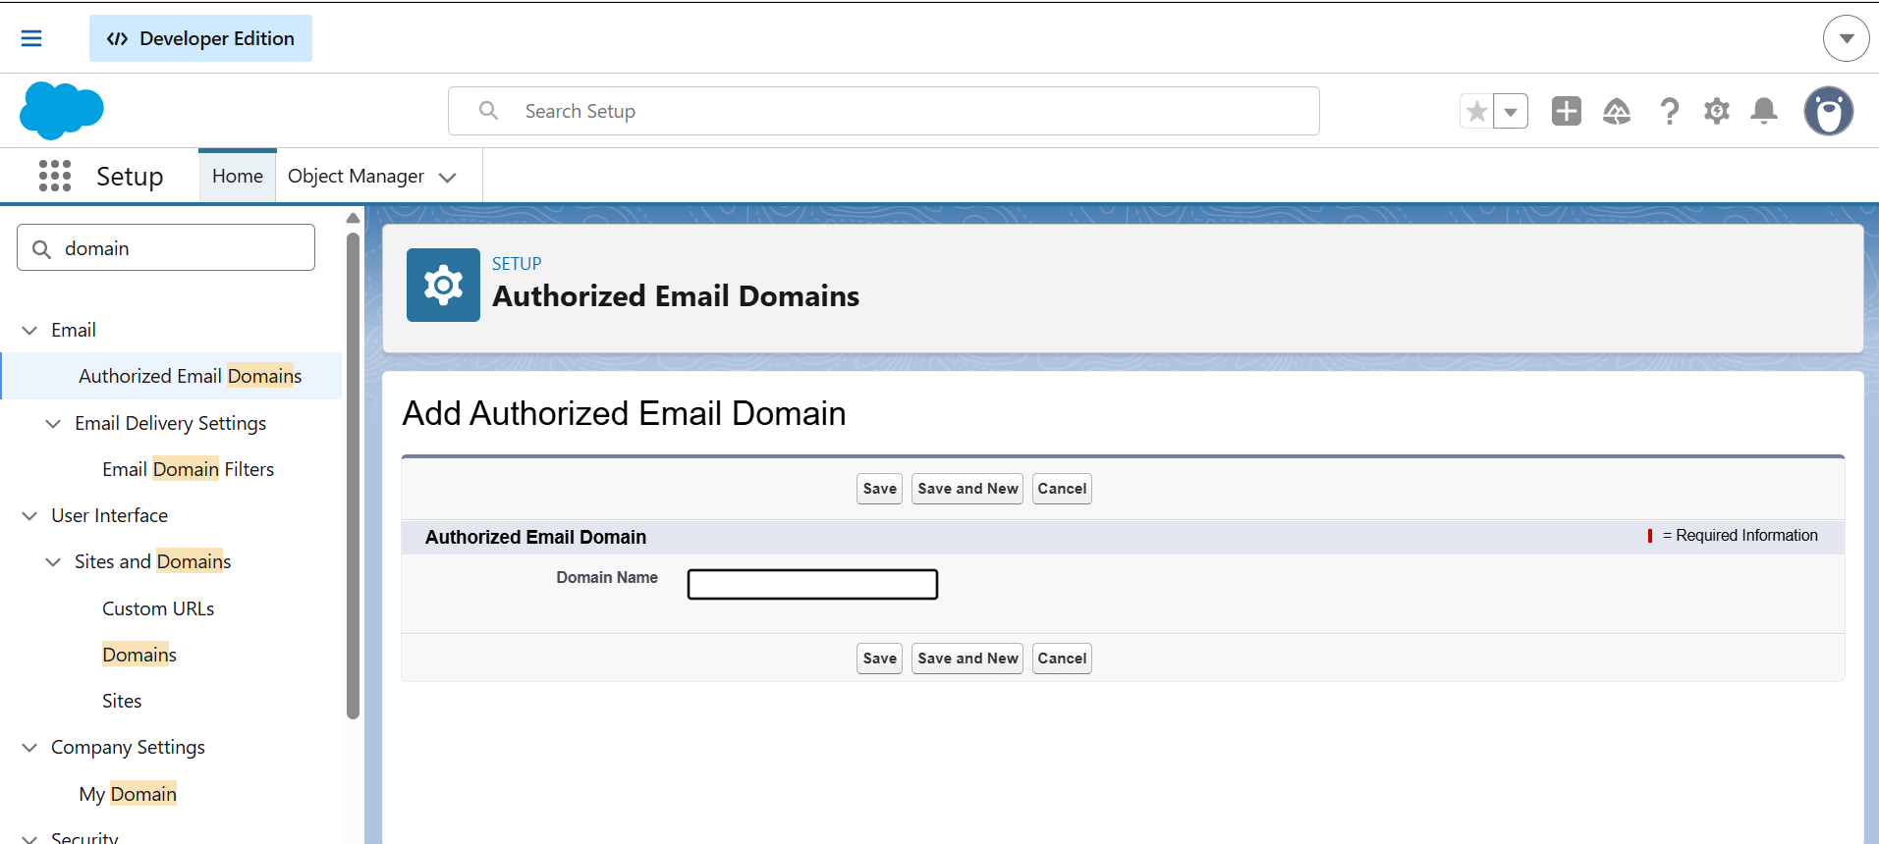
Task: Open the Help question mark icon
Action: 1669,111
